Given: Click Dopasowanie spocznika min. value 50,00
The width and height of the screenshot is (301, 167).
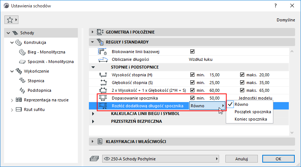Looking at the screenshot, I should tap(214, 98).
